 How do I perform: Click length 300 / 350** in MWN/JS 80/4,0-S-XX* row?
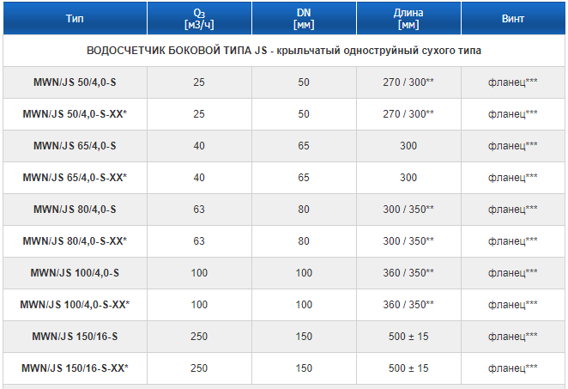click(408, 241)
